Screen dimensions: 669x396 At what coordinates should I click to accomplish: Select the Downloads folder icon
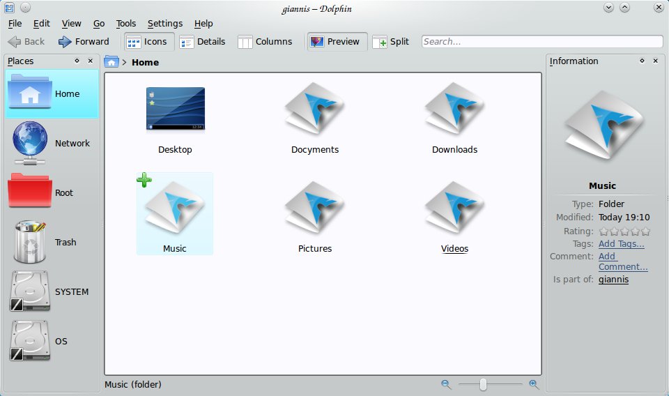coord(455,109)
